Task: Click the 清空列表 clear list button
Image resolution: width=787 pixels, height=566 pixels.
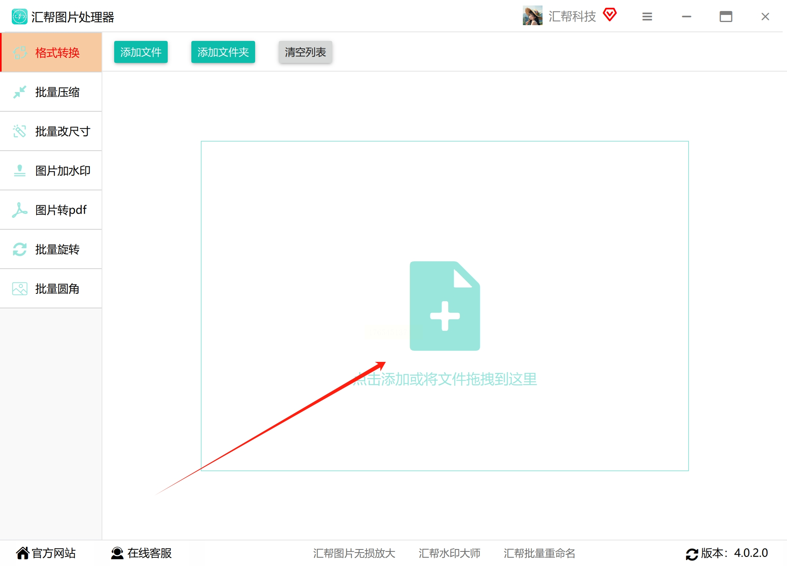Action: 305,52
